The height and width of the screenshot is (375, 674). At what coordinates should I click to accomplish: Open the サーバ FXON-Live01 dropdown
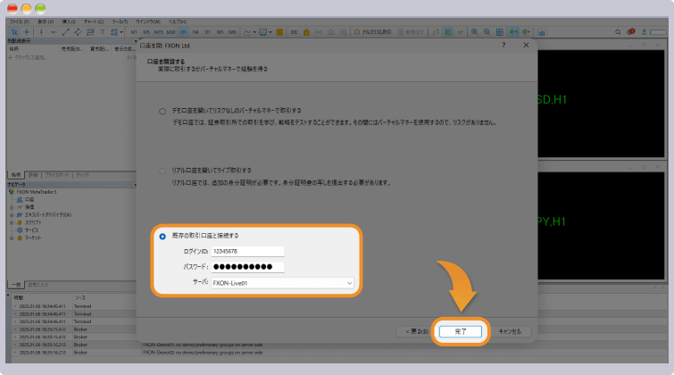pyautogui.click(x=282, y=283)
